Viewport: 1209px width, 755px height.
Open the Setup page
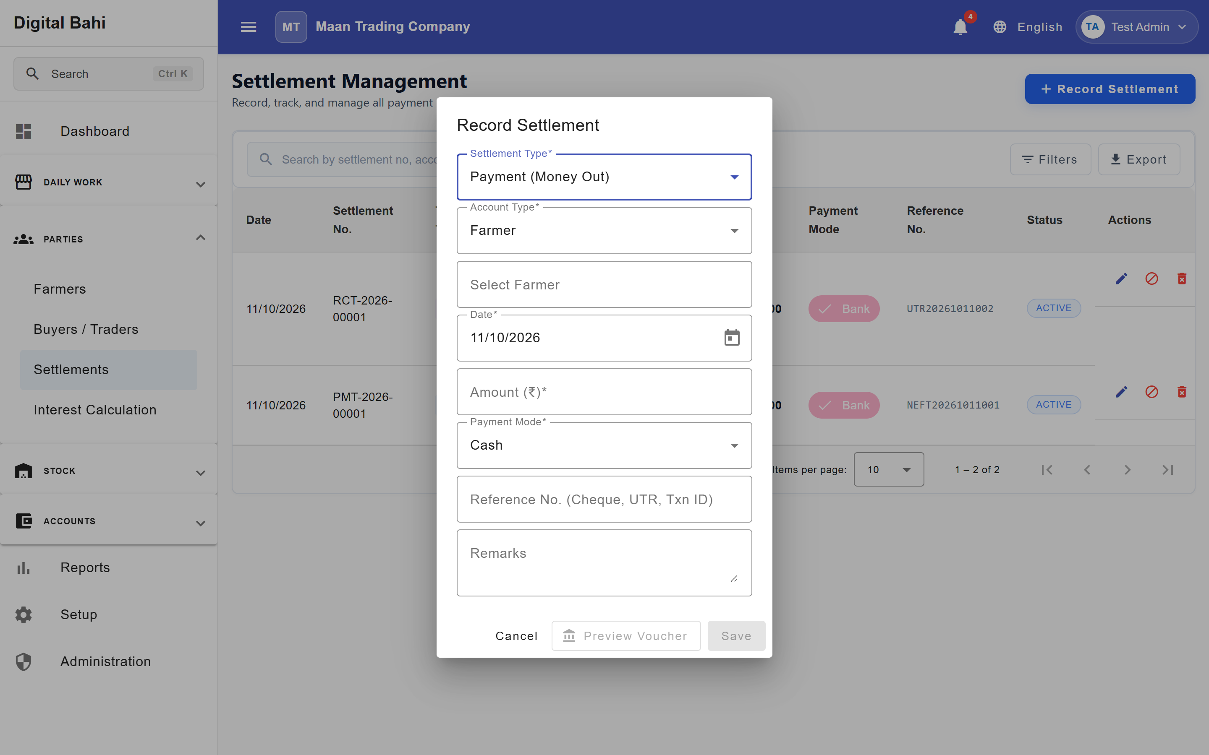(109, 614)
